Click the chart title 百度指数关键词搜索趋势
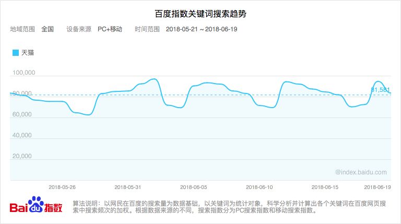 pyautogui.click(x=200, y=14)
